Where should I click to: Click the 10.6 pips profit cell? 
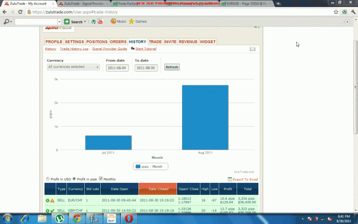(227, 201)
